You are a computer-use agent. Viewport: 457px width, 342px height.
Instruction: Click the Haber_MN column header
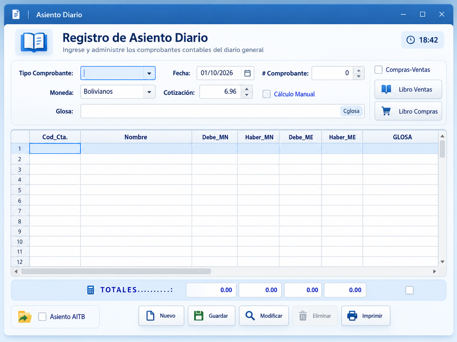coord(258,137)
